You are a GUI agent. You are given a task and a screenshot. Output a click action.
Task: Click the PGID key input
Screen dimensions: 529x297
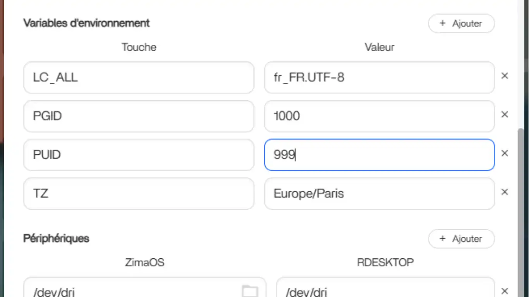click(x=139, y=116)
